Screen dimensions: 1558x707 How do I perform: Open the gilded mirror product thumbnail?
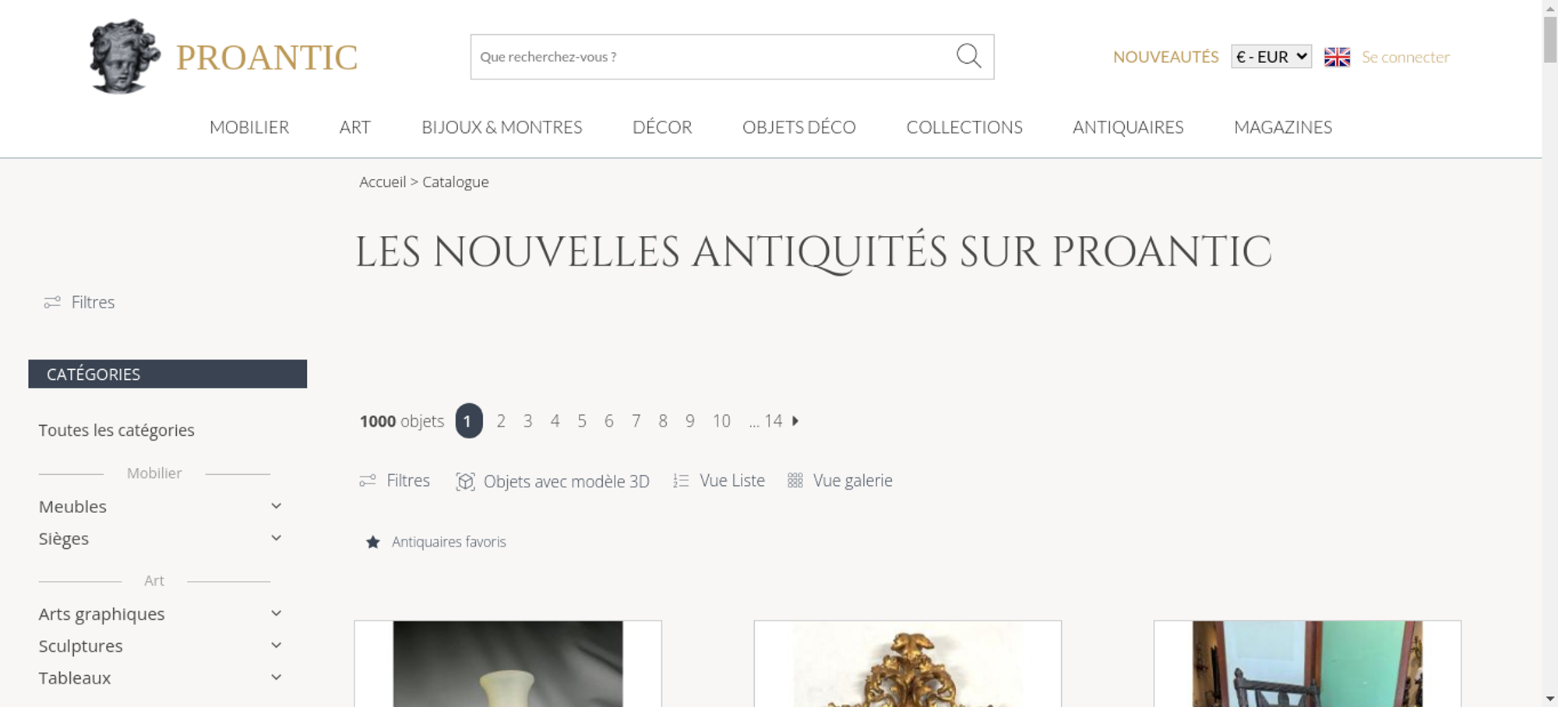click(x=908, y=664)
